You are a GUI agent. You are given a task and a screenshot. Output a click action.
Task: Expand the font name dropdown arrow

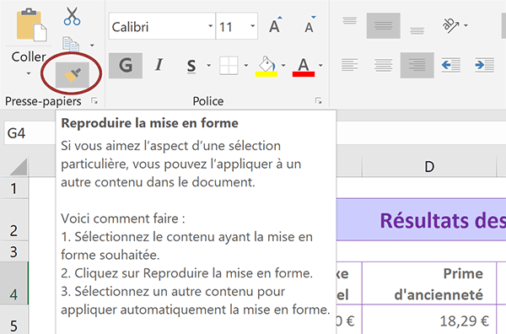tap(210, 26)
